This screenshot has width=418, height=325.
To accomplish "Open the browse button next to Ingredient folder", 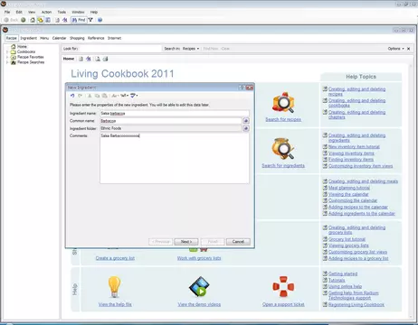I will (x=246, y=128).
